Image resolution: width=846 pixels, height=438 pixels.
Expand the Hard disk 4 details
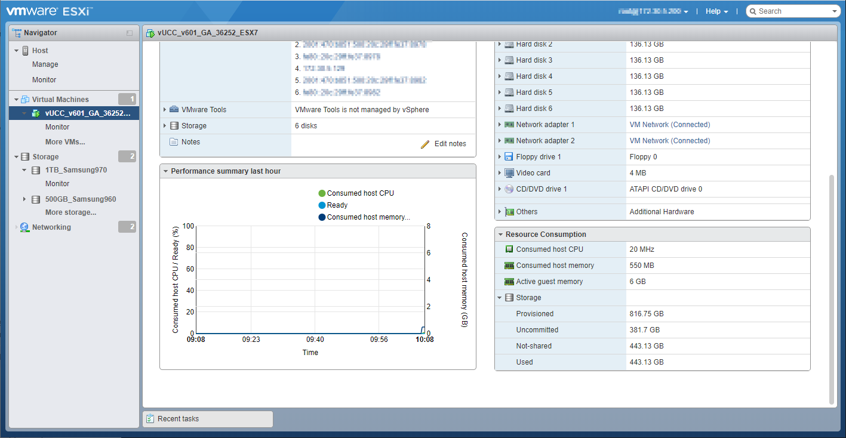click(x=500, y=76)
